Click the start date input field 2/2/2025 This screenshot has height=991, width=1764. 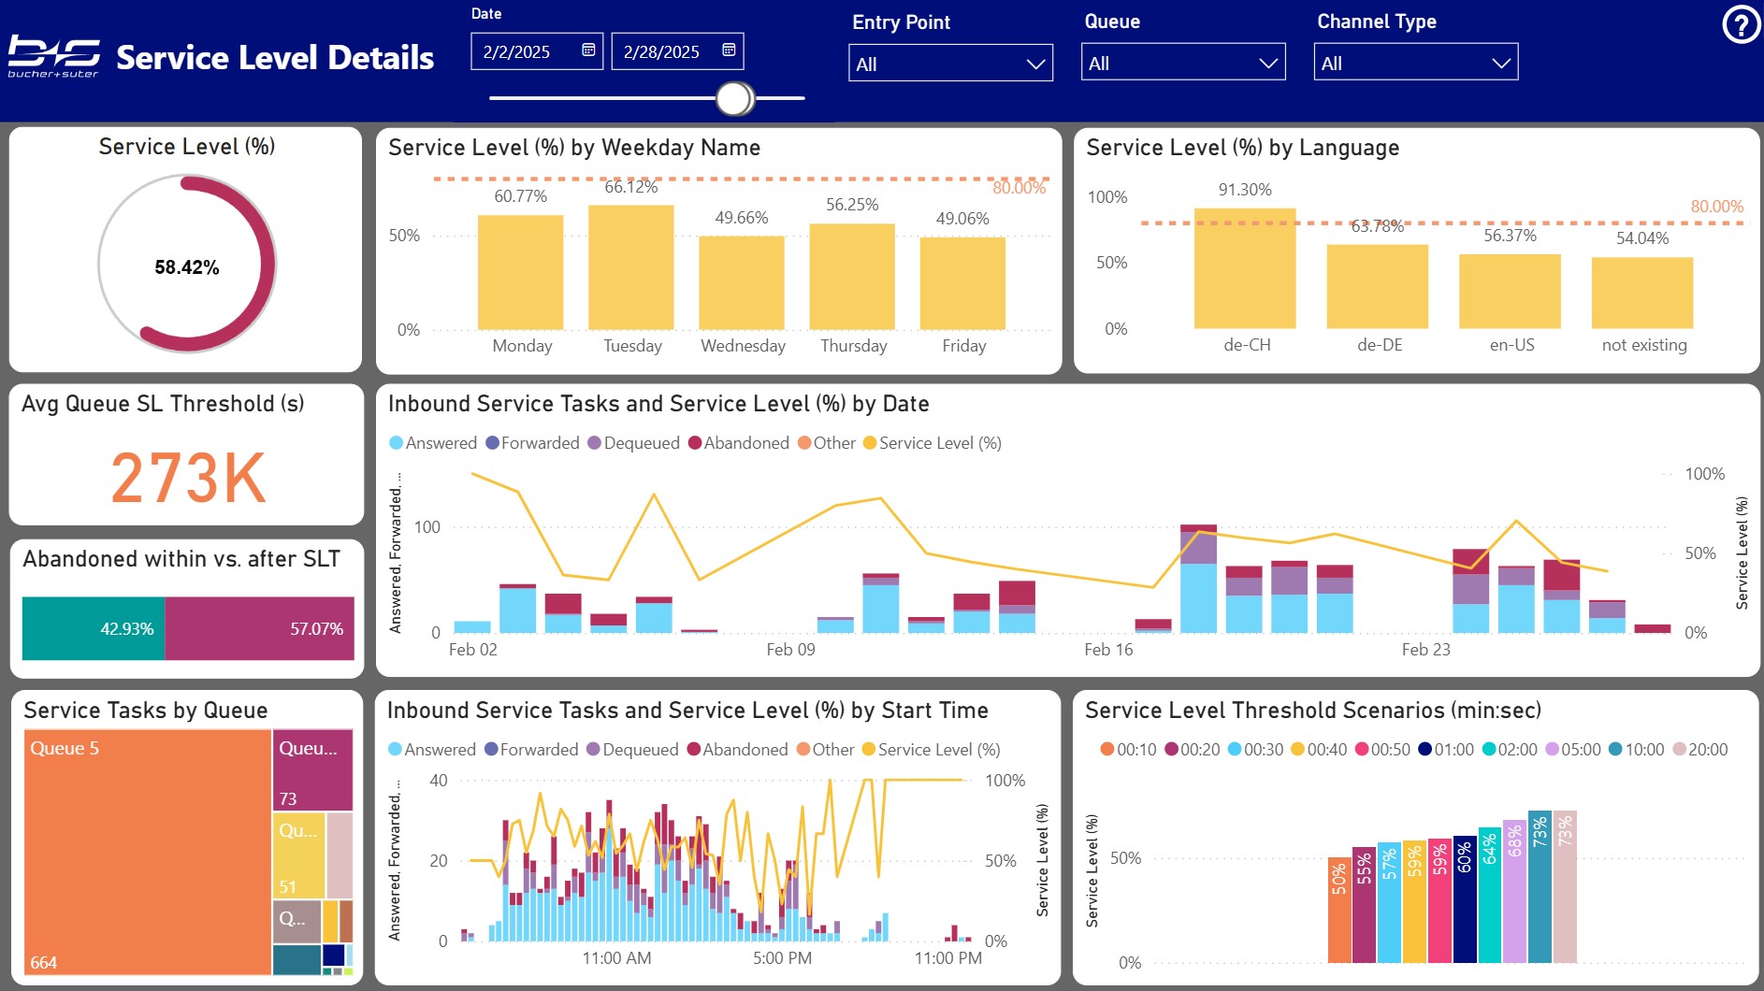[524, 51]
